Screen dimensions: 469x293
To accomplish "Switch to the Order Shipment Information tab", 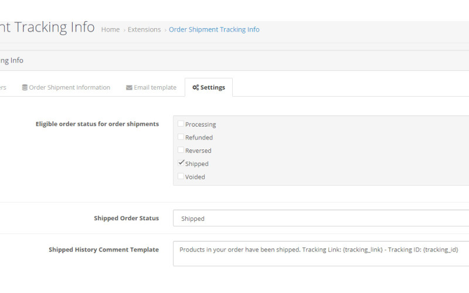I will [69, 88].
